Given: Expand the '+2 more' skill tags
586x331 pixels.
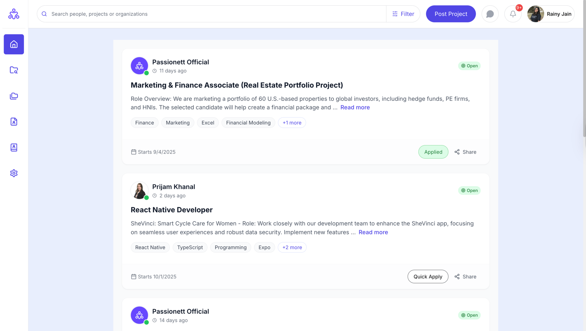Looking at the screenshot, I should coord(292,247).
